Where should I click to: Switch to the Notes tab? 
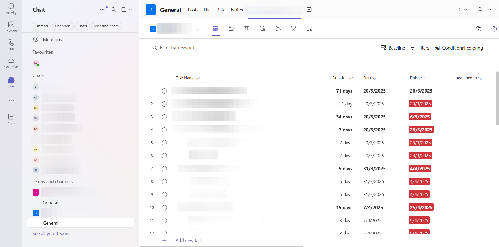point(237,10)
